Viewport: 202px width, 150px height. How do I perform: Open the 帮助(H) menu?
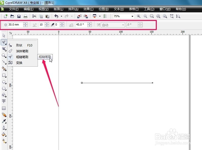(181, 9)
